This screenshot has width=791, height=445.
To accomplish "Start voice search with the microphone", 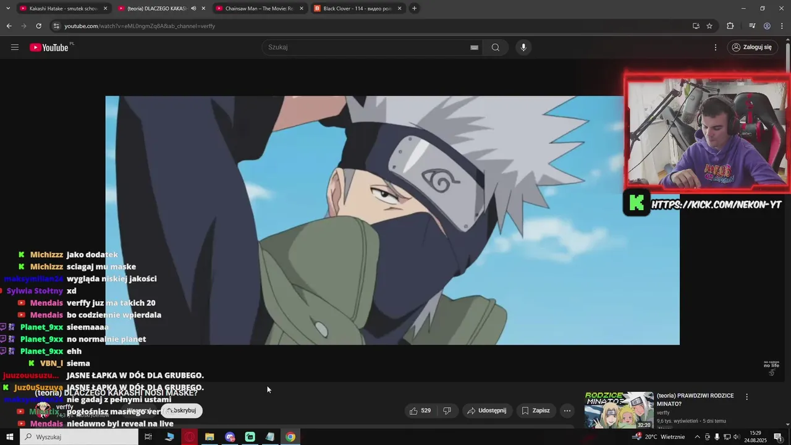I will point(523,47).
